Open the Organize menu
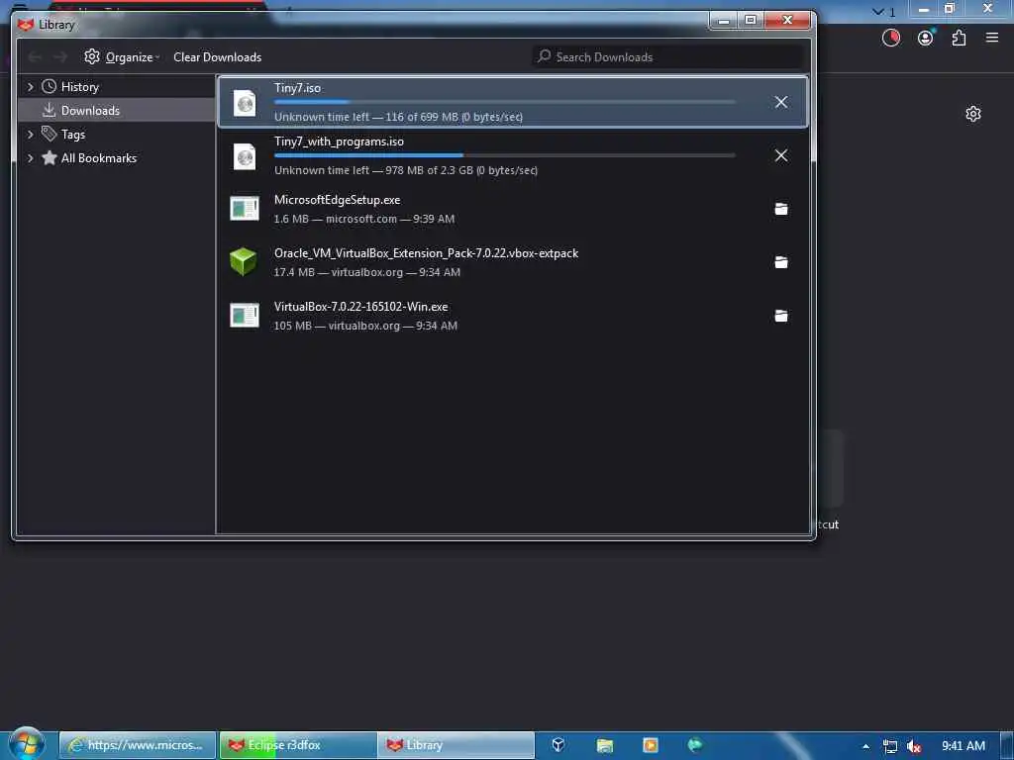Viewport: 1014px width, 760px height. point(122,56)
